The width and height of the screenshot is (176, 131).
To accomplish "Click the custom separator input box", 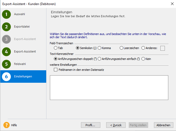I will click(x=163, y=48).
